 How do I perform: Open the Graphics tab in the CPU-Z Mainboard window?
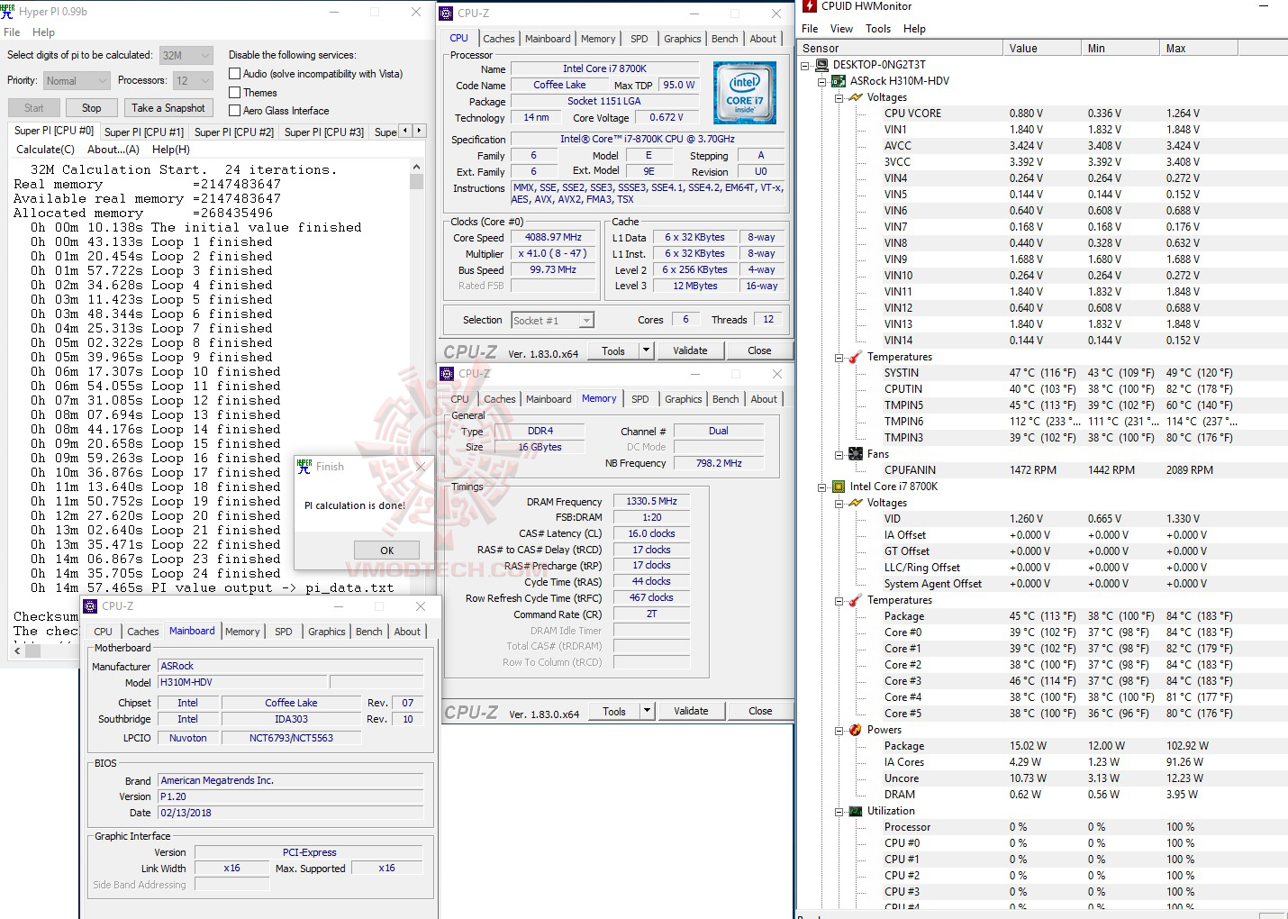(327, 632)
